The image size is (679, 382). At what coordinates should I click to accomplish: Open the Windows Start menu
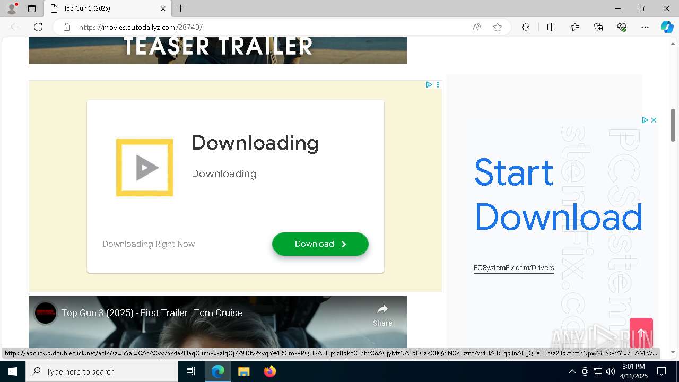[13, 371]
